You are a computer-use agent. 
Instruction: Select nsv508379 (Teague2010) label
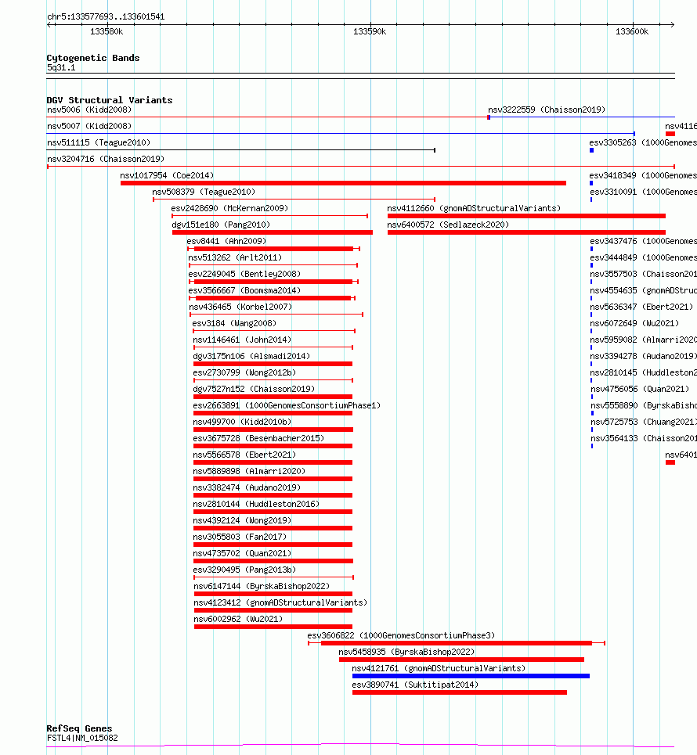pos(204,192)
